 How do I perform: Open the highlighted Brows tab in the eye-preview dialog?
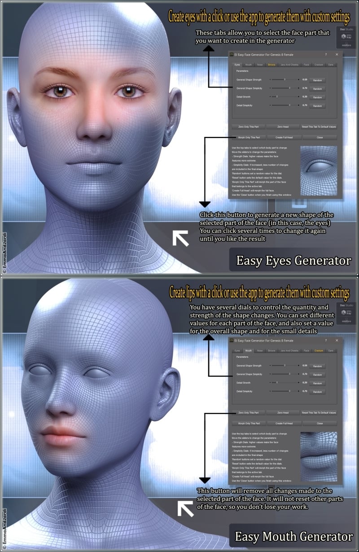[x=272, y=65]
